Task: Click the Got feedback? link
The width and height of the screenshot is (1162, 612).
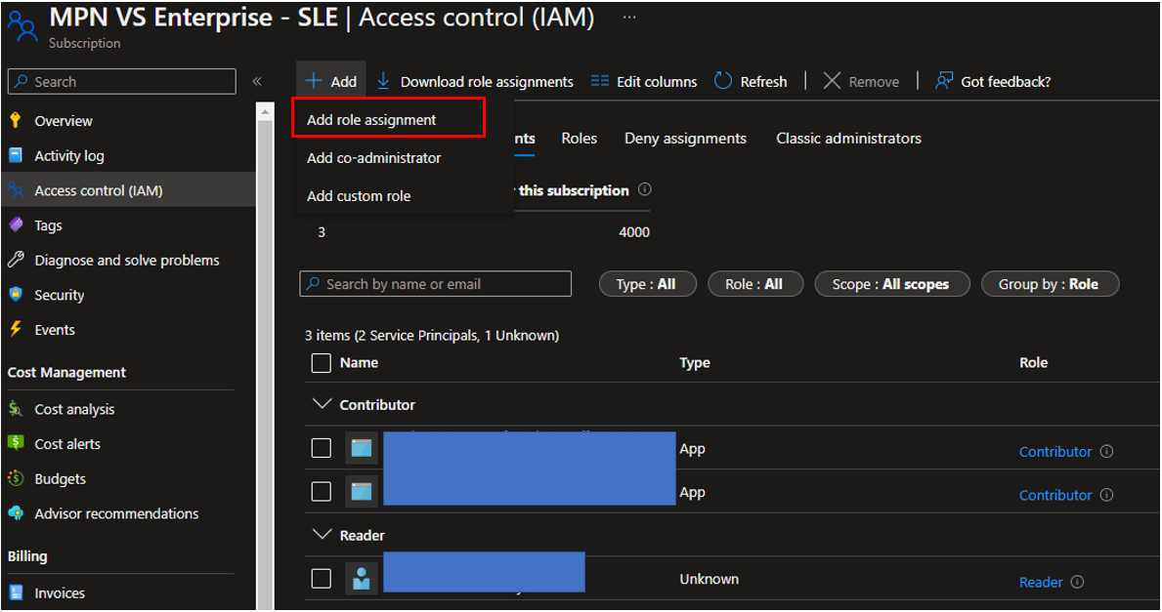Action: (1006, 81)
